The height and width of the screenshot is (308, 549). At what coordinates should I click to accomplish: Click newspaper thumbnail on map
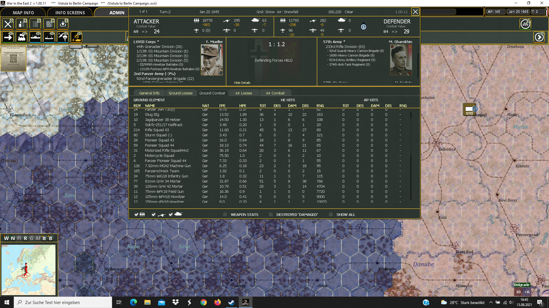[x=13, y=58]
